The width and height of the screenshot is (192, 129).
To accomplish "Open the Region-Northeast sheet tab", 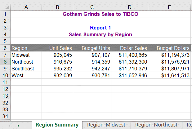I will pyautogui.click(x=156, y=125).
